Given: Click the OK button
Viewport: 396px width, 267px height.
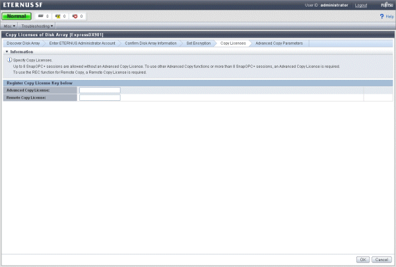Looking at the screenshot, I should 363,260.
